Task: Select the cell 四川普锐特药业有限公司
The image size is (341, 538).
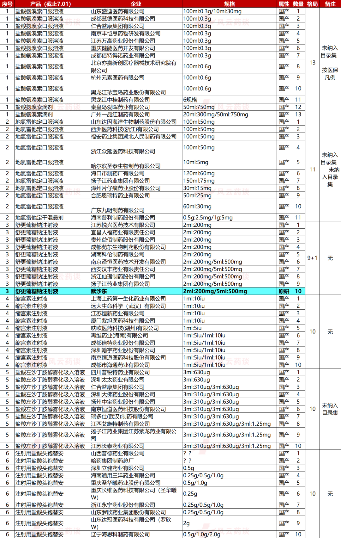Action: click(136, 372)
